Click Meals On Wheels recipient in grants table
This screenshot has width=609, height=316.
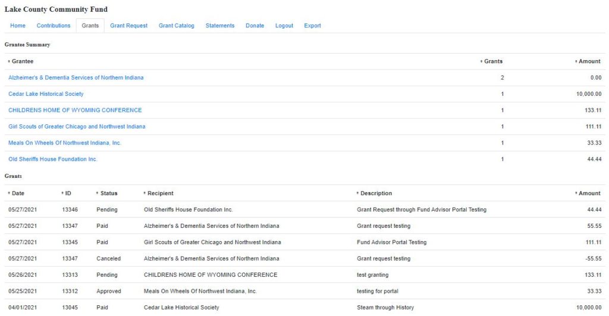pos(200,291)
